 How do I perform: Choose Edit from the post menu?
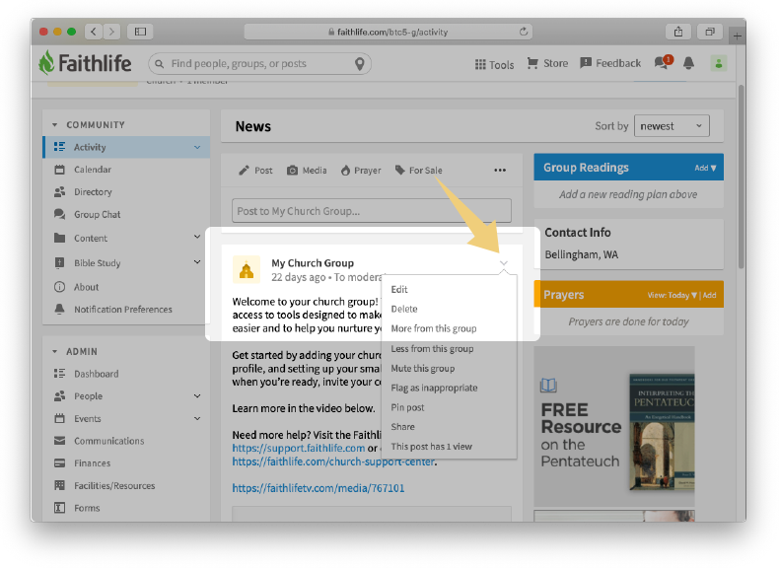(x=399, y=289)
